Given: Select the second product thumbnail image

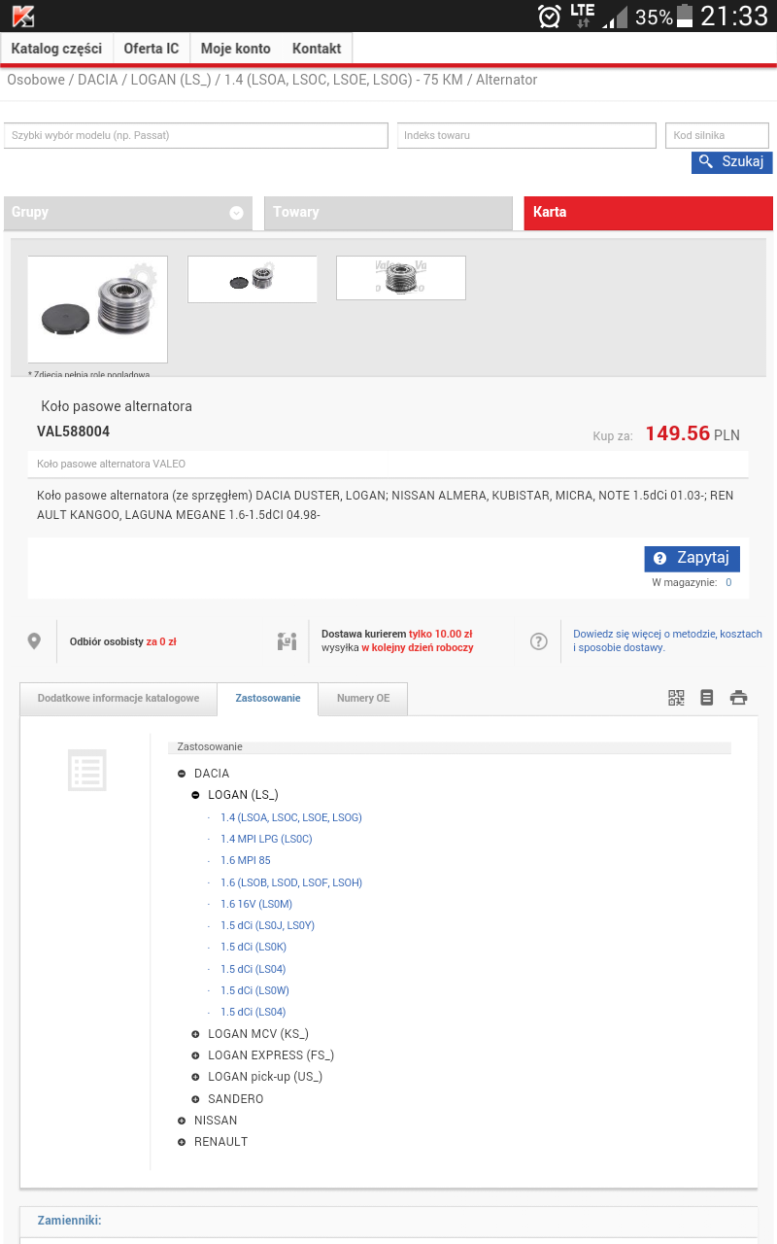Looking at the screenshot, I should [253, 279].
